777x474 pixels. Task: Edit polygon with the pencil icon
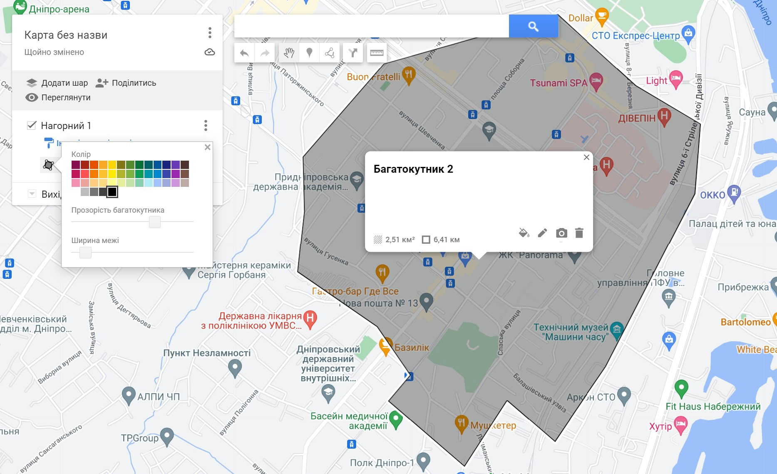click(x=542, y=233)
